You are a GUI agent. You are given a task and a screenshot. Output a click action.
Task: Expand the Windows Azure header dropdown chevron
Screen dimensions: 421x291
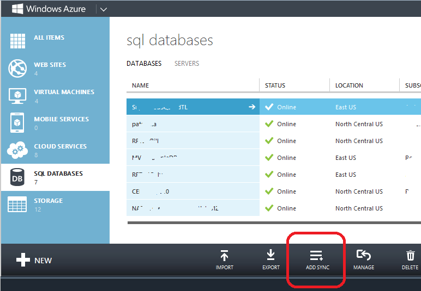[104, 9]
